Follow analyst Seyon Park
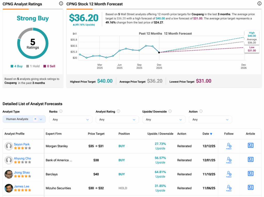 click(x=229, y=146)
